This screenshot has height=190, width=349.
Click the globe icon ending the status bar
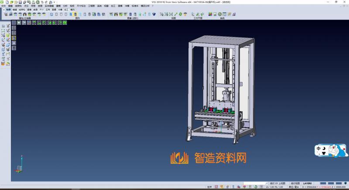pyautogui.click(x=346, y=183)
